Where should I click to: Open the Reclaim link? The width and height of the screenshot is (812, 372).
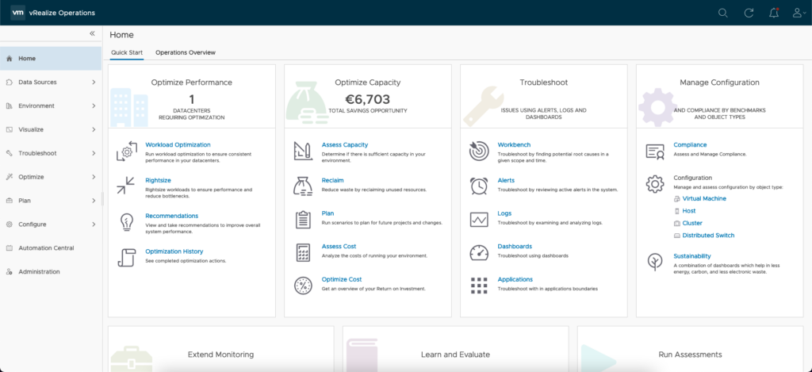(x=332, y=180)
